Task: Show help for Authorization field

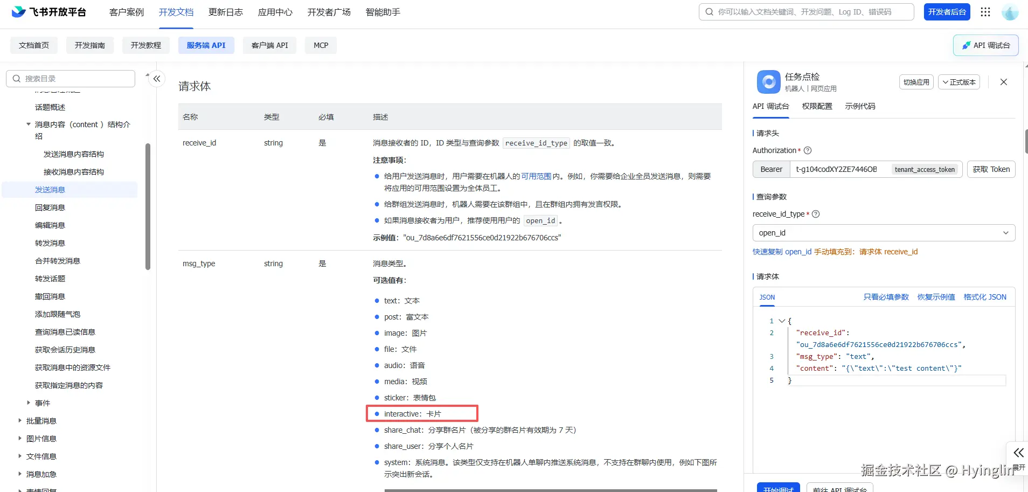Action: coord(808,150)
